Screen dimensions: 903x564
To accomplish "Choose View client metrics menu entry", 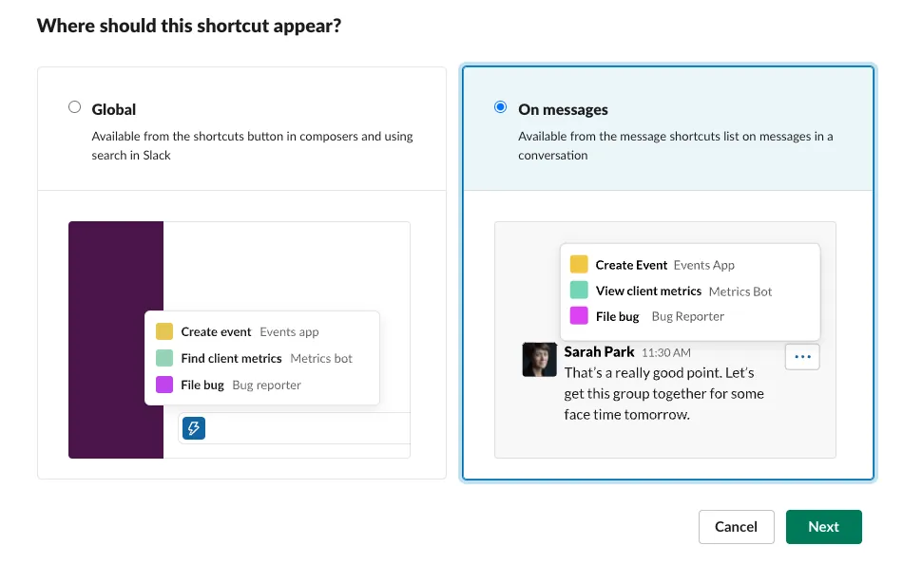I will click(648, 291).
